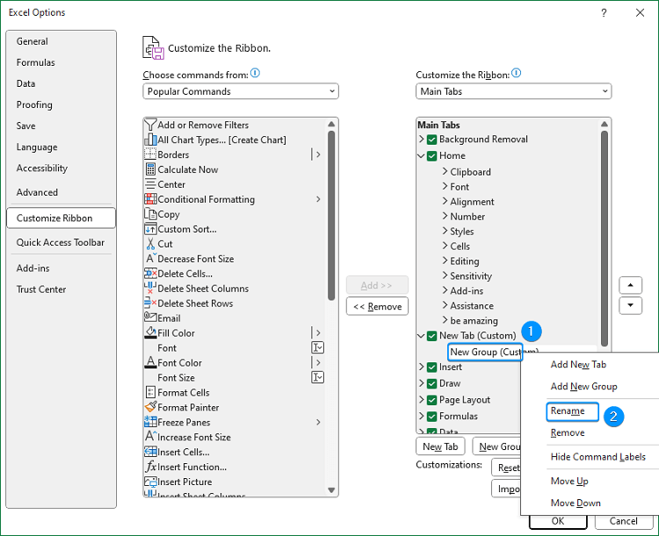Click the Format Cells icon
Screen dimensions: 659x536
click(x=150, y=392)
